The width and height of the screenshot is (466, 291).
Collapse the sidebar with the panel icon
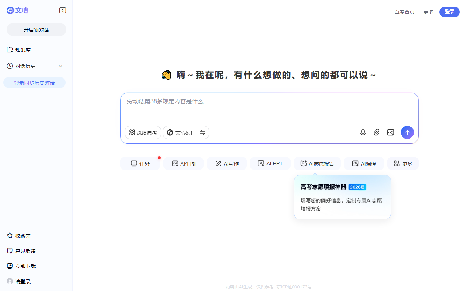(63, 11)
